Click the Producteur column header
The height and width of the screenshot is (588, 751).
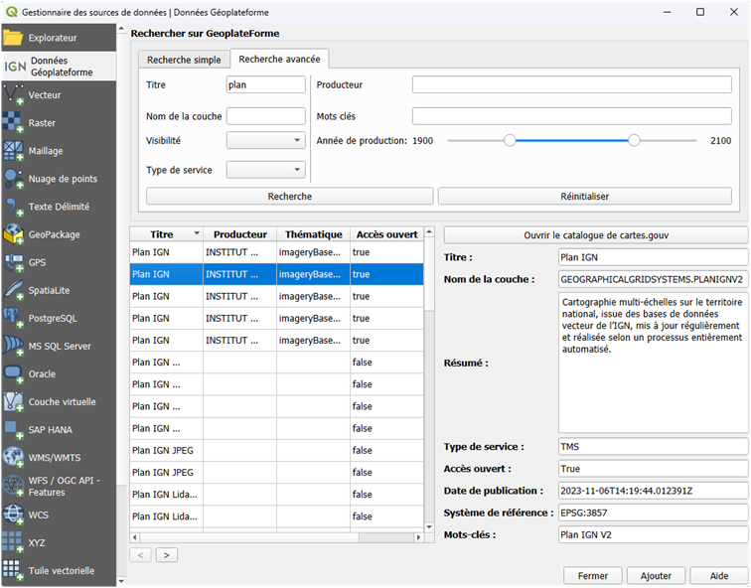(x=240, y=234)
